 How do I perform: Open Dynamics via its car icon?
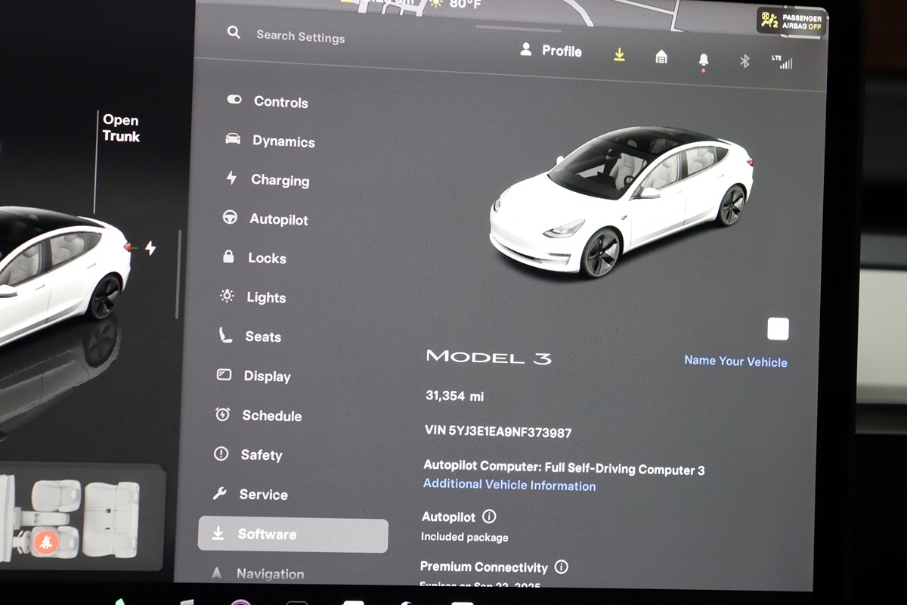[x=233, y=139]
